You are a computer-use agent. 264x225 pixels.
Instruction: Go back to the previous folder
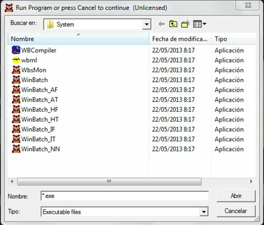pyautogui.click(x=161, y=24)
